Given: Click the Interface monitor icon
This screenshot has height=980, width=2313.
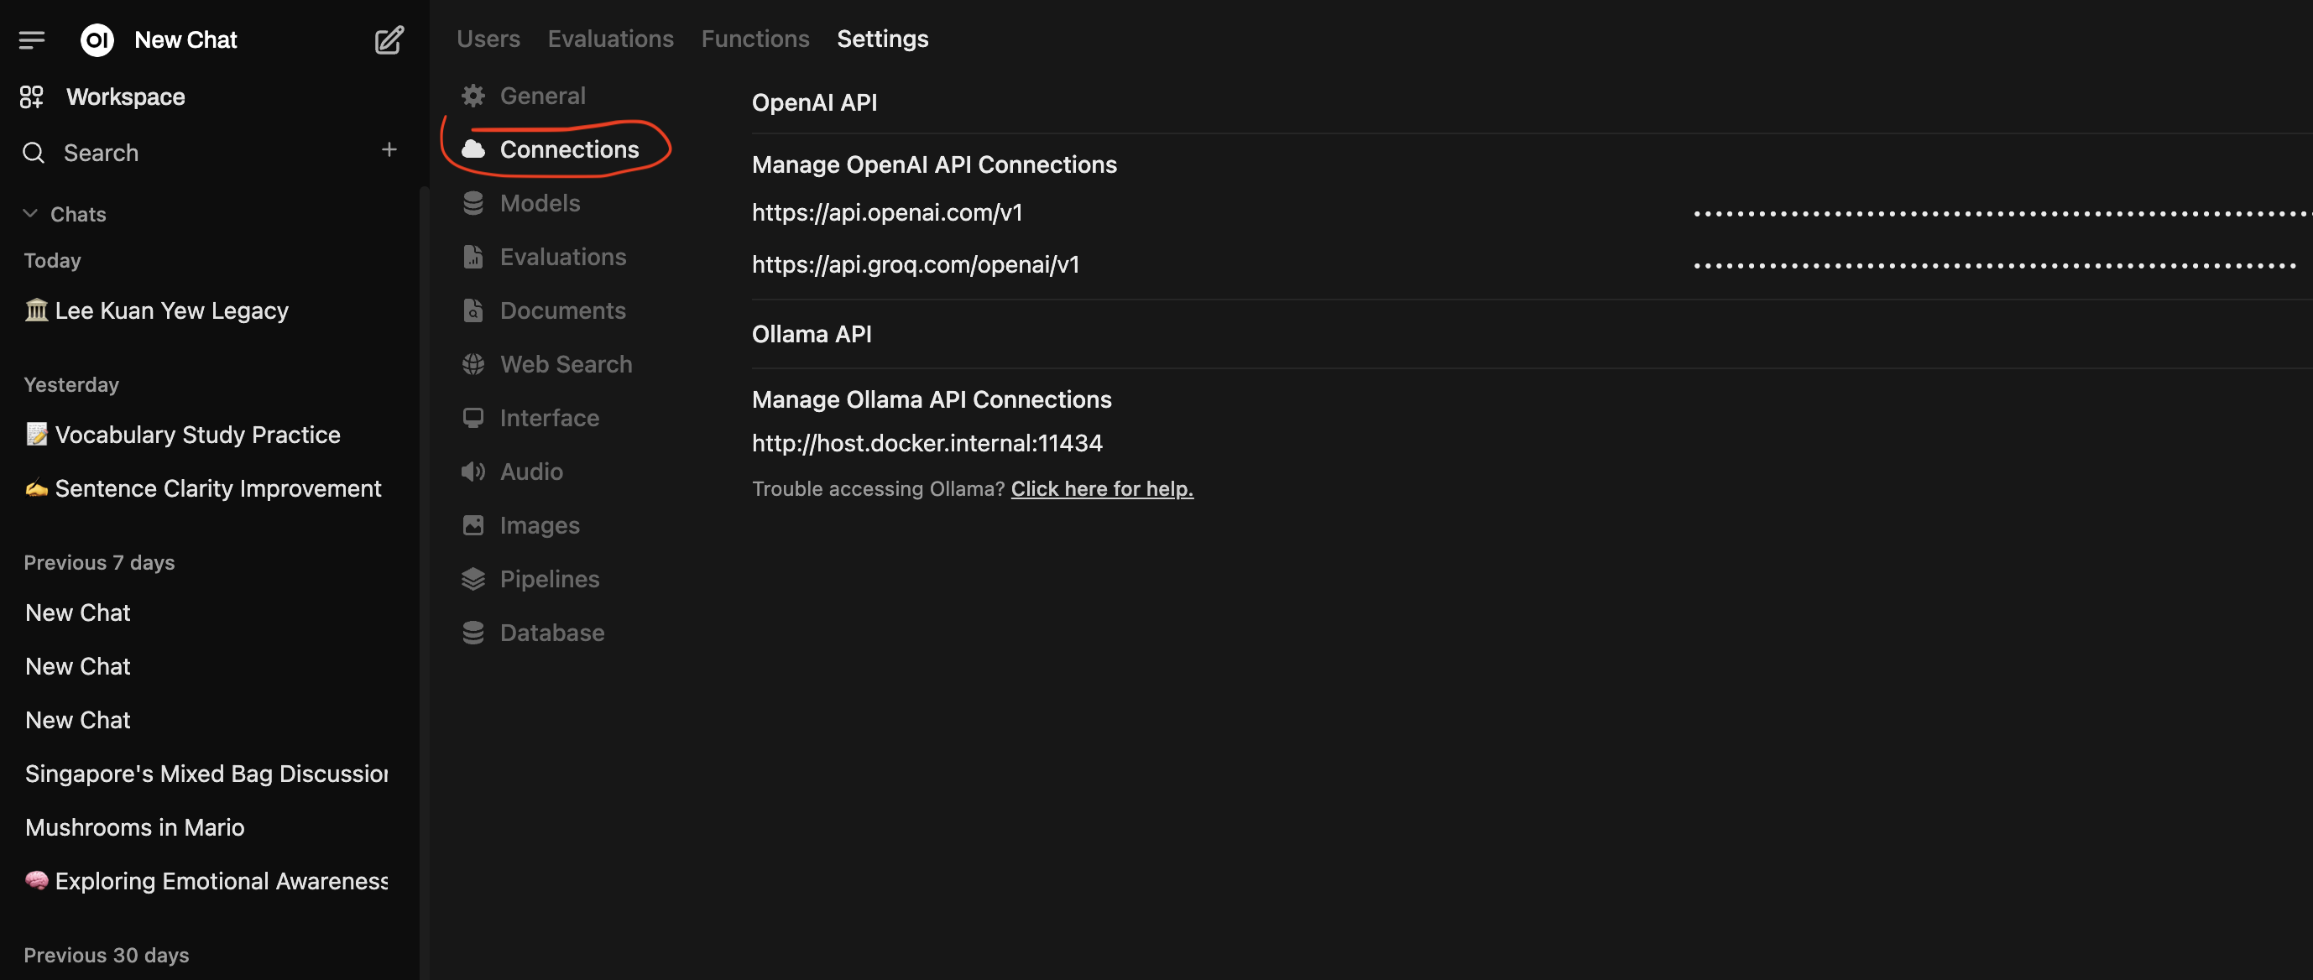Looking at the screenshot, I should click(473, 418).
